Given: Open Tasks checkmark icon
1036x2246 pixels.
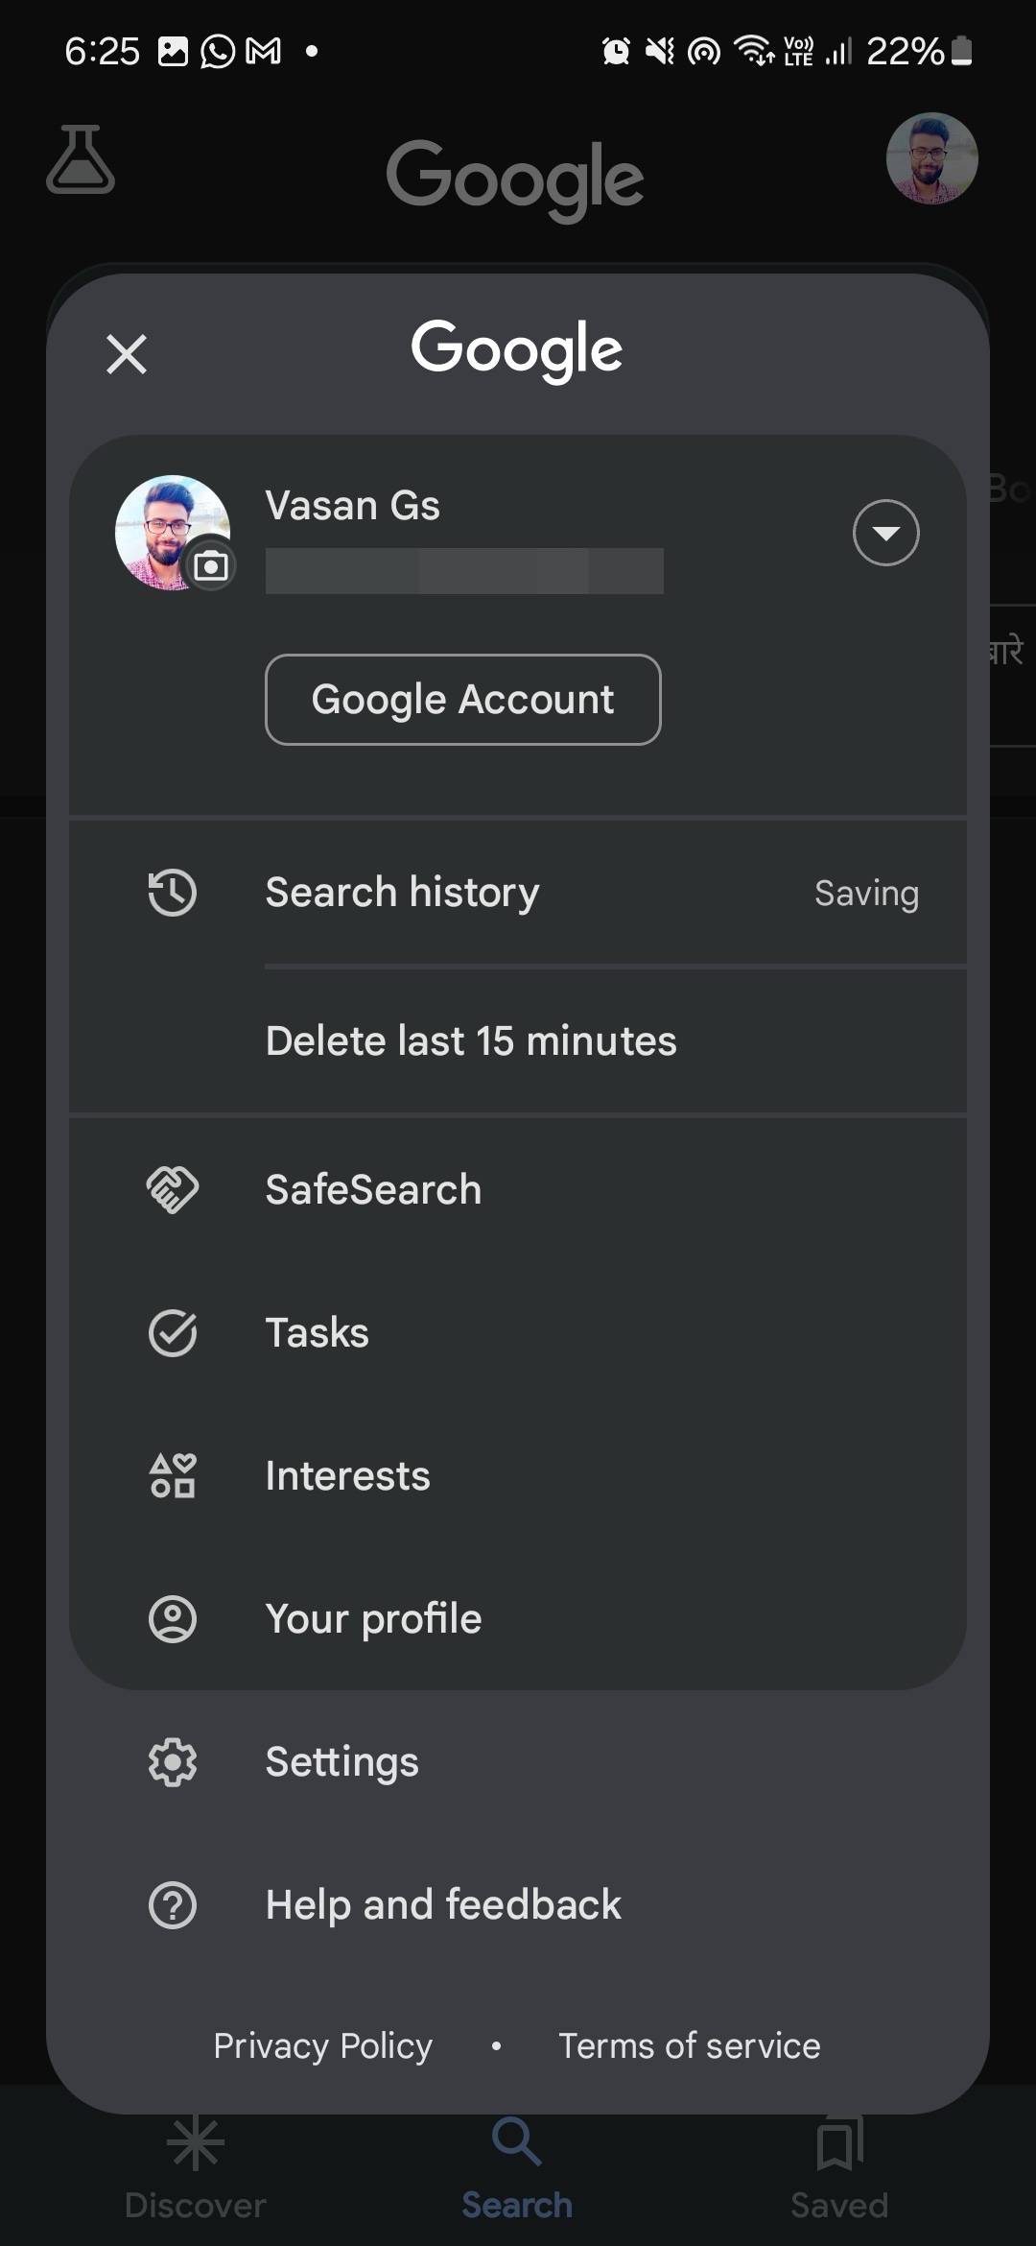Looking at the screenshot, I should (173, 1333).
